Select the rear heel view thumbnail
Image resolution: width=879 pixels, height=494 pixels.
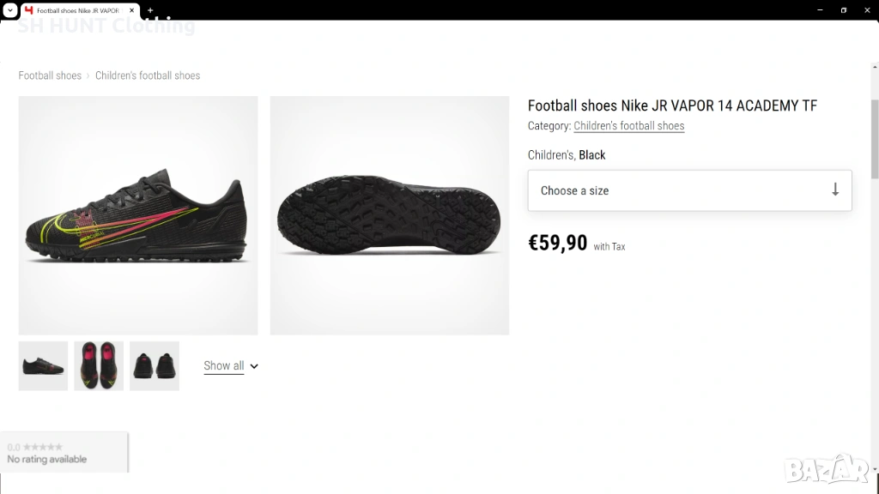tap(155, 366)
